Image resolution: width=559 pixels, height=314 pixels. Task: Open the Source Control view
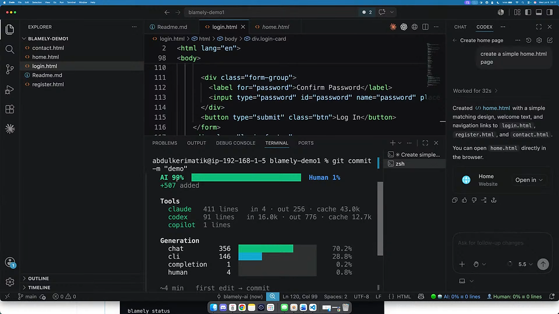click(x=10, y=69)
